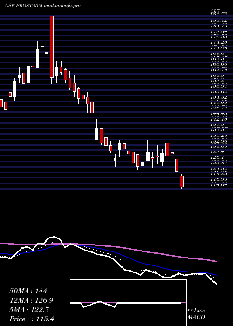
Task: Select the last red candlestick near 114.64
Action: click(182, 181)
